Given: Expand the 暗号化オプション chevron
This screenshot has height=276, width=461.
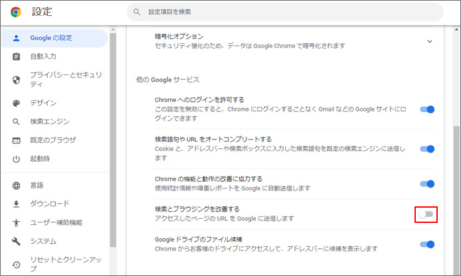Looking at the screenshot, I should tap(430, 41).
